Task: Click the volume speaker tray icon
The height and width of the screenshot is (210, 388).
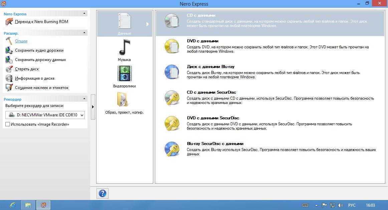Action: (x=341, y=205)
